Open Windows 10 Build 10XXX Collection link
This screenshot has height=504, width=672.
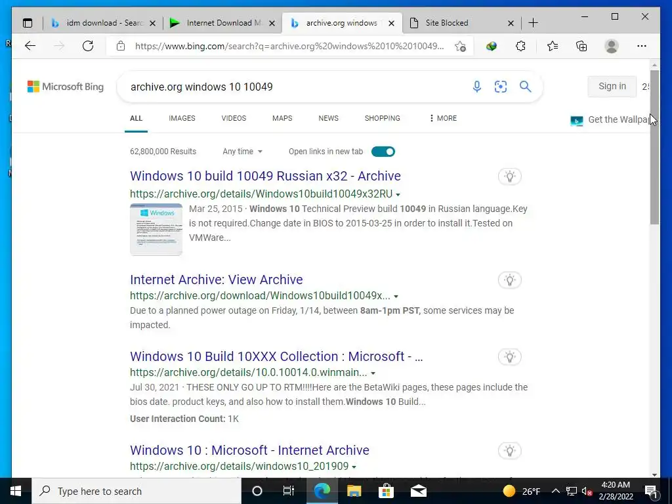point(276,356)
